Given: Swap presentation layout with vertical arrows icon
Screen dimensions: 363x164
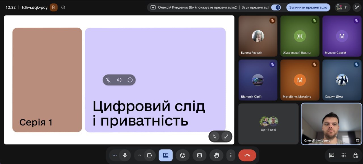Looking at the screenshot, I should (x=214, y=136).
